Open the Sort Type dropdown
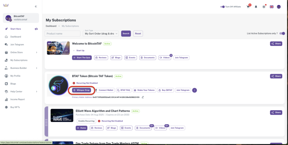Viewport: 288px width, 145px height. pos(101,34)
